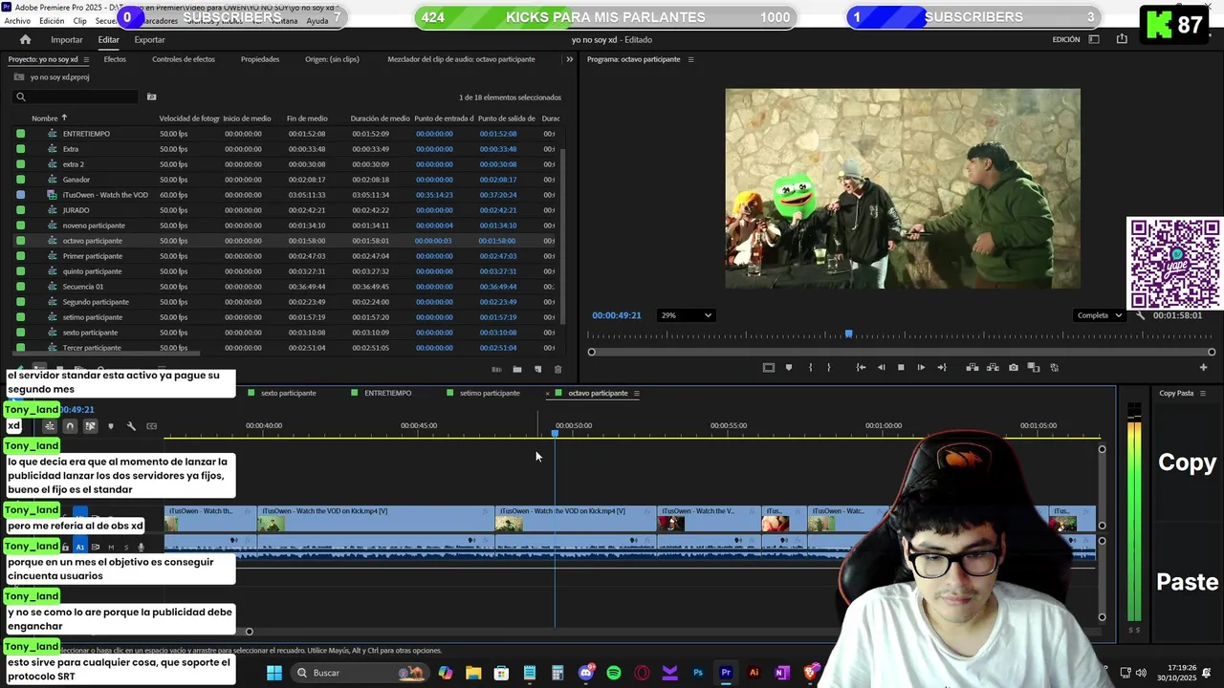This screenshot has width=1224, height=688.
Task: Export a frame with the camera icon
Action: (1014, 367)
